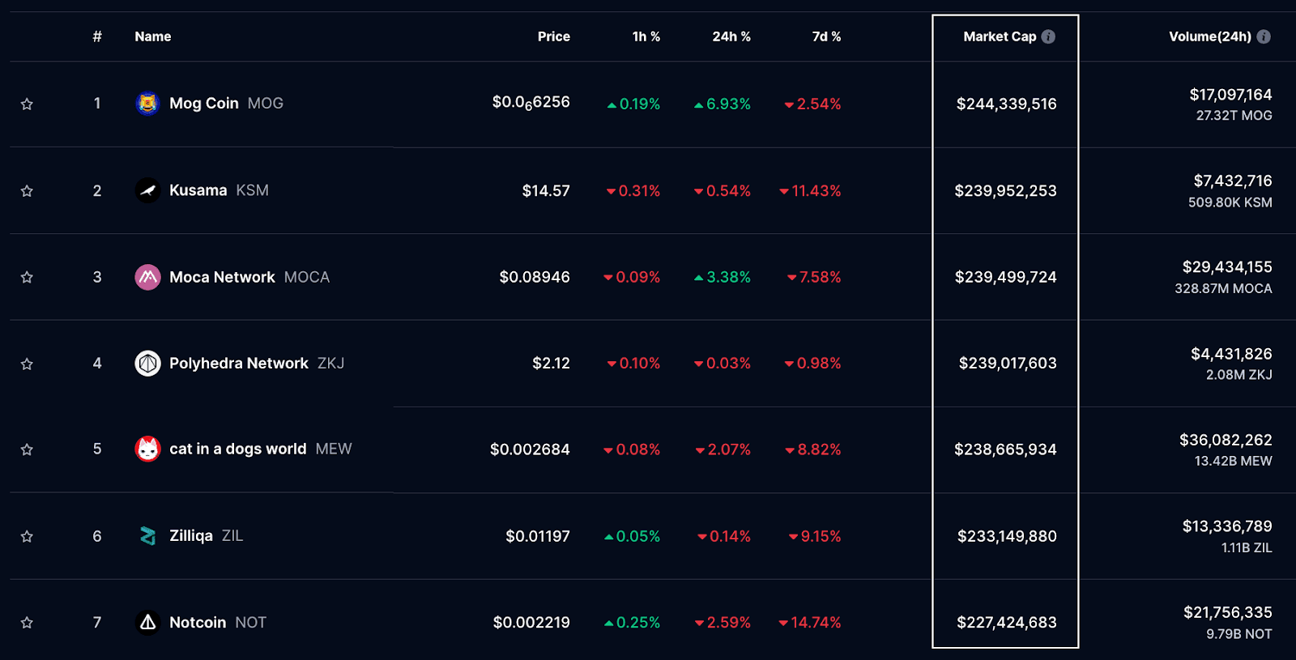
Task: Click Kusama volume amount 509.80K KSM
Action: (1230, 202)
